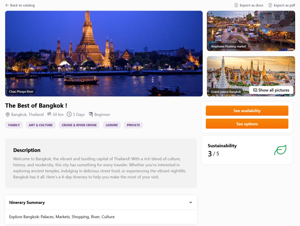The height and width of the screenshot is (226, 300).
Task: Click the back arrow icon
Action: click(x=7, y=6)
